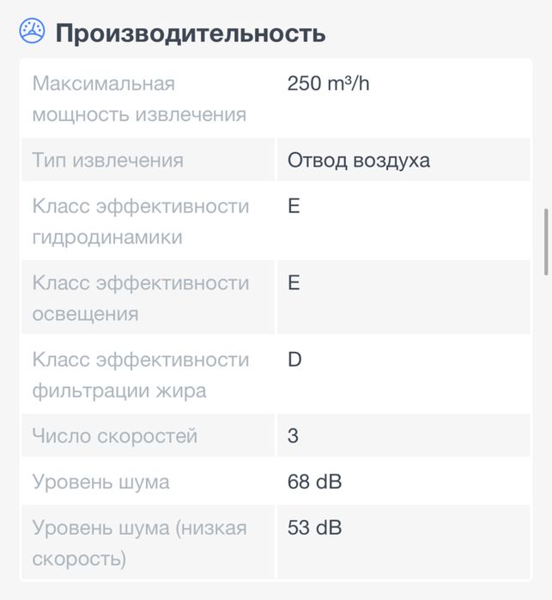The image size is (552, 600).
Task: Click the speedometer icon beside Производительность
Action: pos(33,33)
